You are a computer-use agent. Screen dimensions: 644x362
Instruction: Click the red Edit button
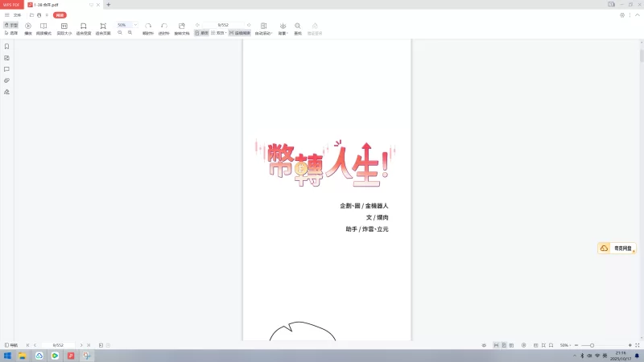60,14
